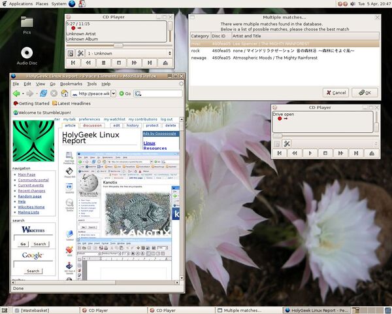Click the volume speaker icon in panel
This screenshot has width=392, height=314.
[353, 4]
